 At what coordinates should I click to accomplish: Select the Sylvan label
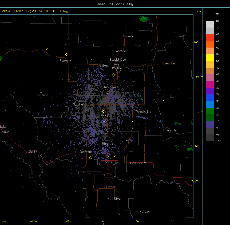pos(104,65)
